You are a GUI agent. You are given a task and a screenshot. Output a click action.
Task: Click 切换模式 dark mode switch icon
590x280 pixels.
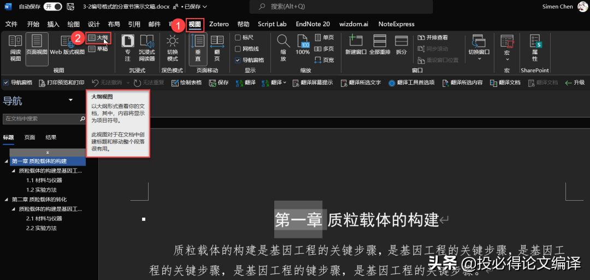pyautogui.click(x=173, y=48)
